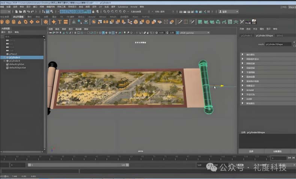The width and height of the screenshot is (296, 179).
Task: Create a polygon cone from the shelf
Action: pyautogui.click(x=19, y=22)
